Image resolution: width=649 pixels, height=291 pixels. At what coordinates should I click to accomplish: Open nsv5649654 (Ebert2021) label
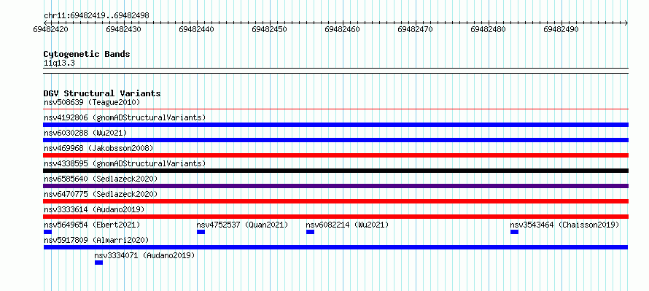coord(92,225)
